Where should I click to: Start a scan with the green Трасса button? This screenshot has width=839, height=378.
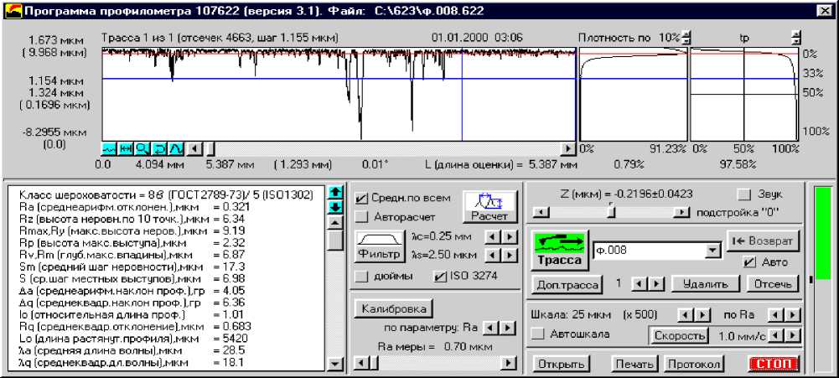click(x=559, y=250)
